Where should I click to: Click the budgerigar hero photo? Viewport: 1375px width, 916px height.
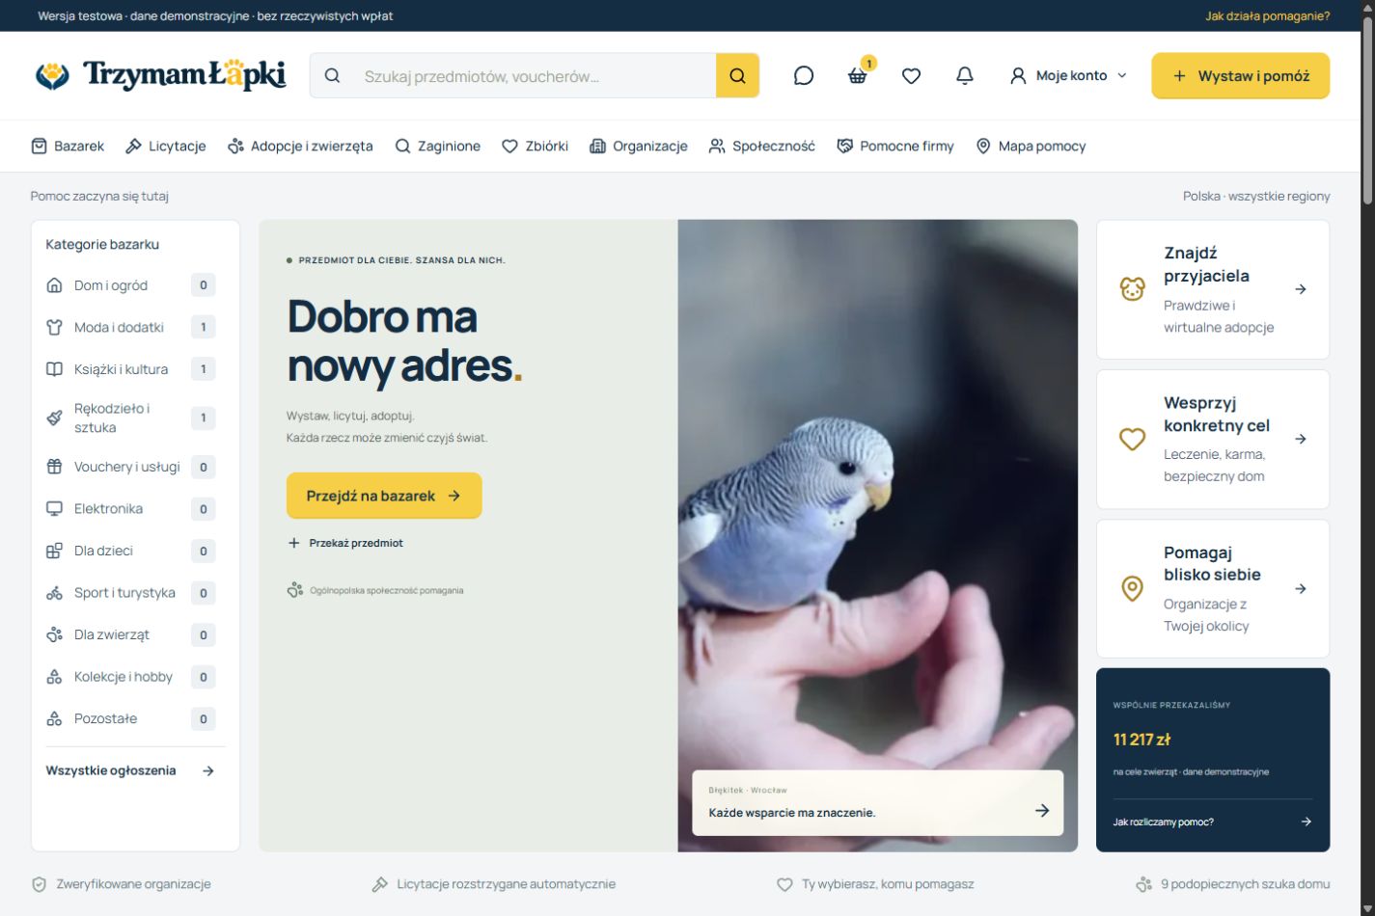878,535
